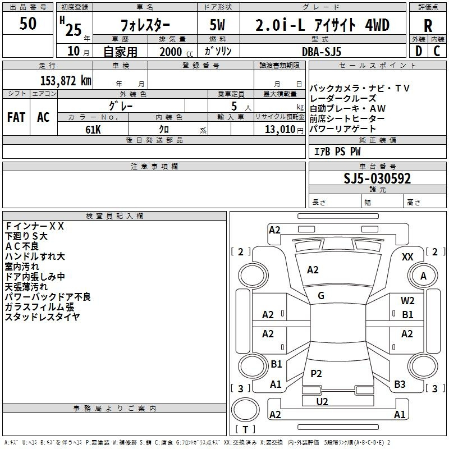Select the W2 damage marker
449x449 pixels.
407,301
